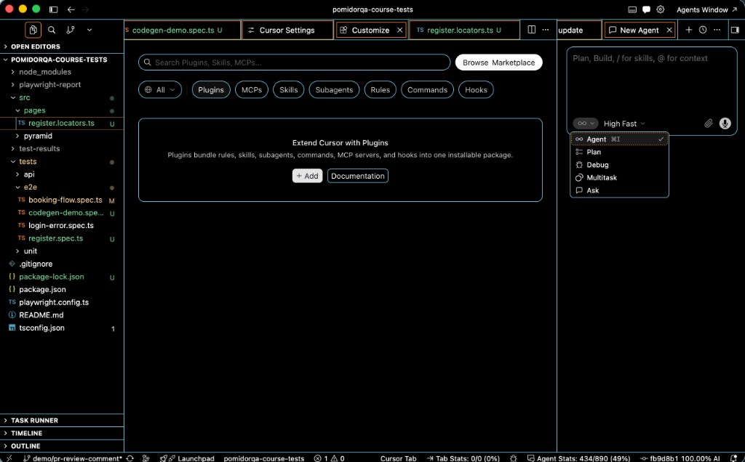745x462 pixels.
Task: Toggle the right side panel icon
Action: click(735, 29)
